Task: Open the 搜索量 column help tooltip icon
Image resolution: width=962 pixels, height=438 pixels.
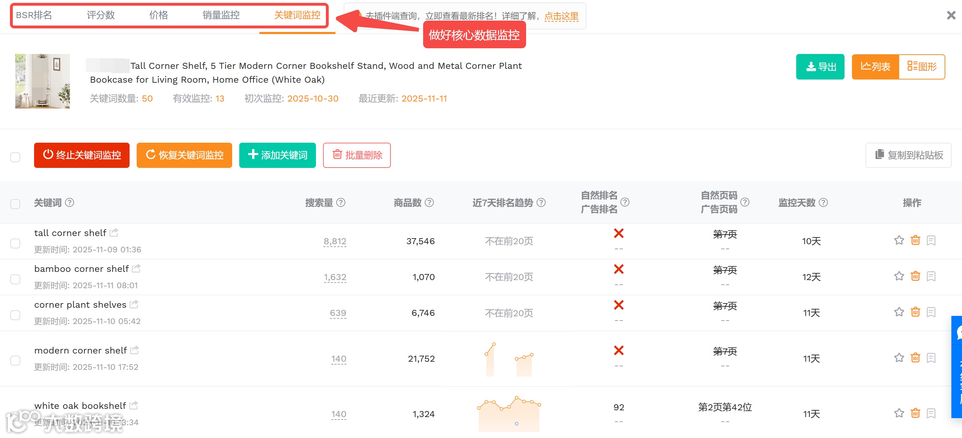Action: 341,202
